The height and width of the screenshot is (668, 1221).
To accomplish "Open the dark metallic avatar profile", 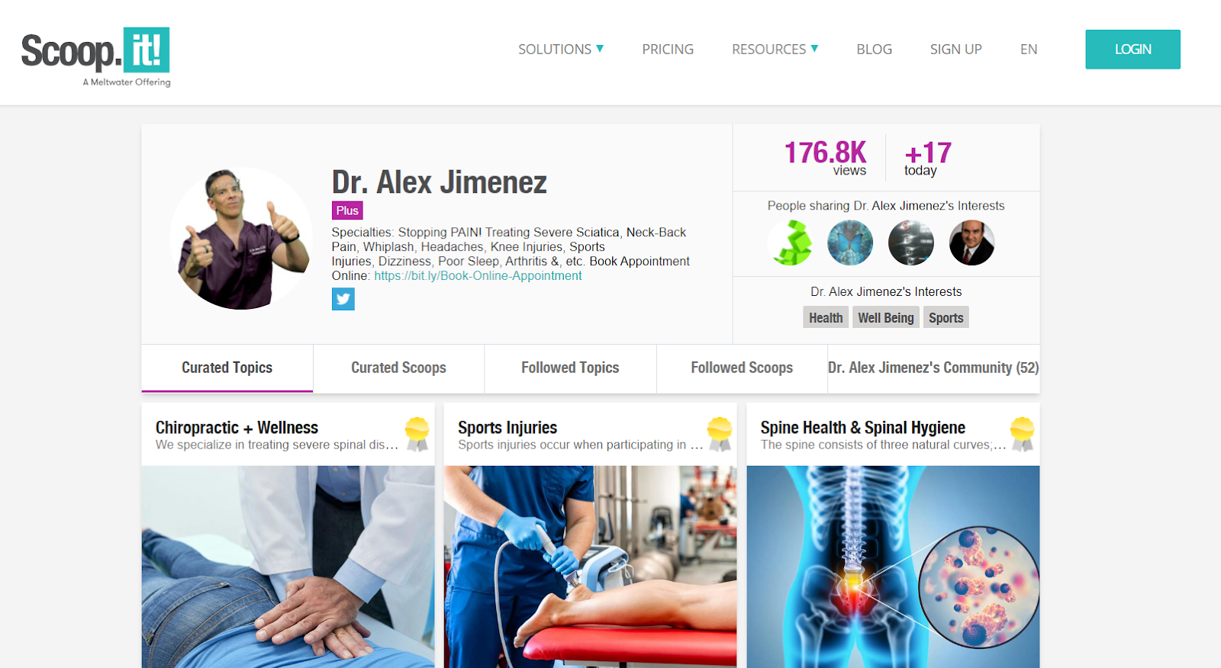I will pyautogui.click(x=911, y=242).
